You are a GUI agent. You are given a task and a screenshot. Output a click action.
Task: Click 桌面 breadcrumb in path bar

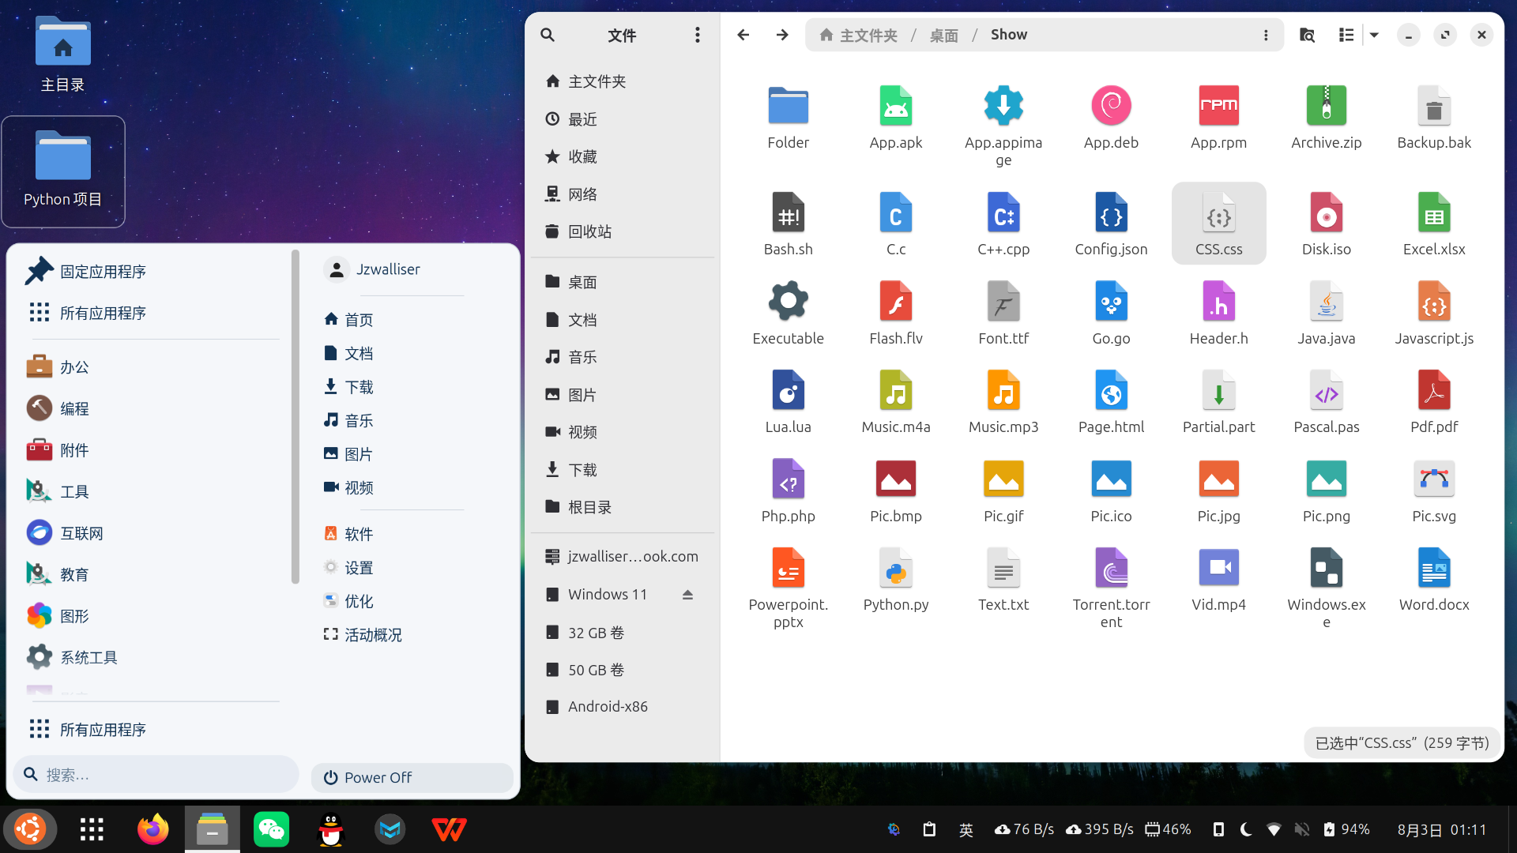943,35
